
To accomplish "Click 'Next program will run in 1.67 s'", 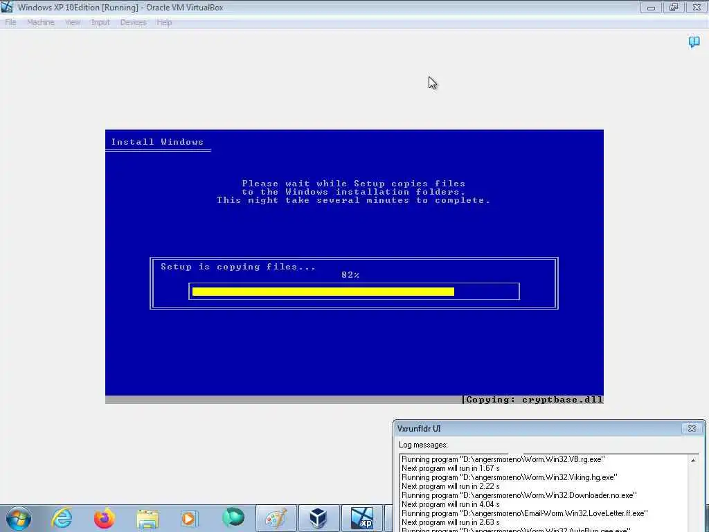I will 450,468.
